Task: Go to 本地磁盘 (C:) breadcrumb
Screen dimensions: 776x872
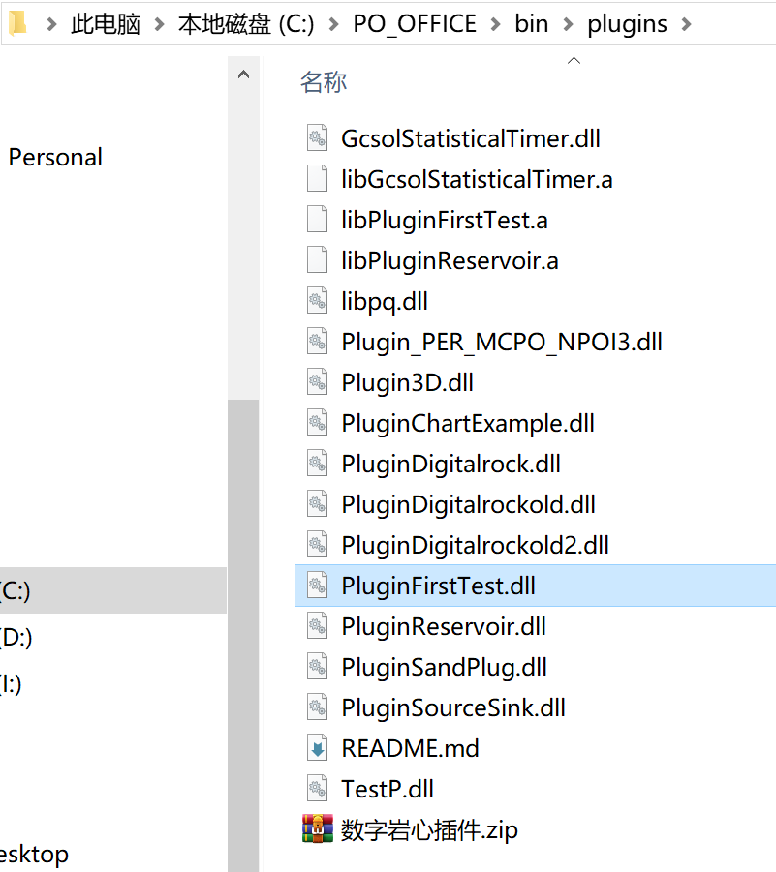Action: (246, 24)
